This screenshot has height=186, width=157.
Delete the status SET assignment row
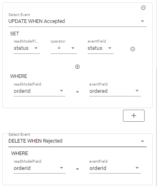point(133,49)
